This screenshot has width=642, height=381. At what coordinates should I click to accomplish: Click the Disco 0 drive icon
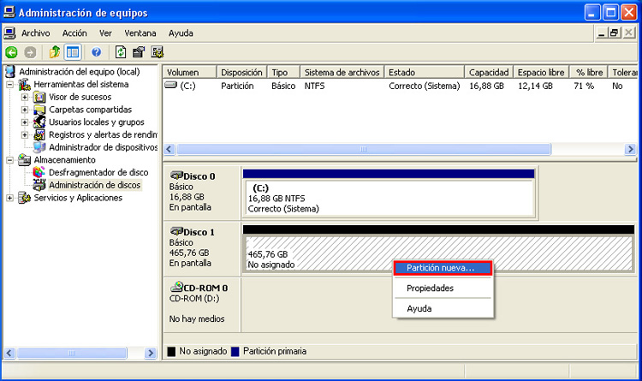(x=176, y=176)
